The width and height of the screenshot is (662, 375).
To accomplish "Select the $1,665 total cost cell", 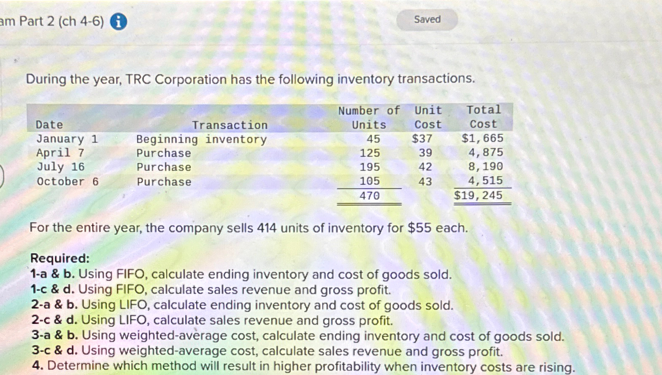I will pyautogui.click(x=482, y=138).
